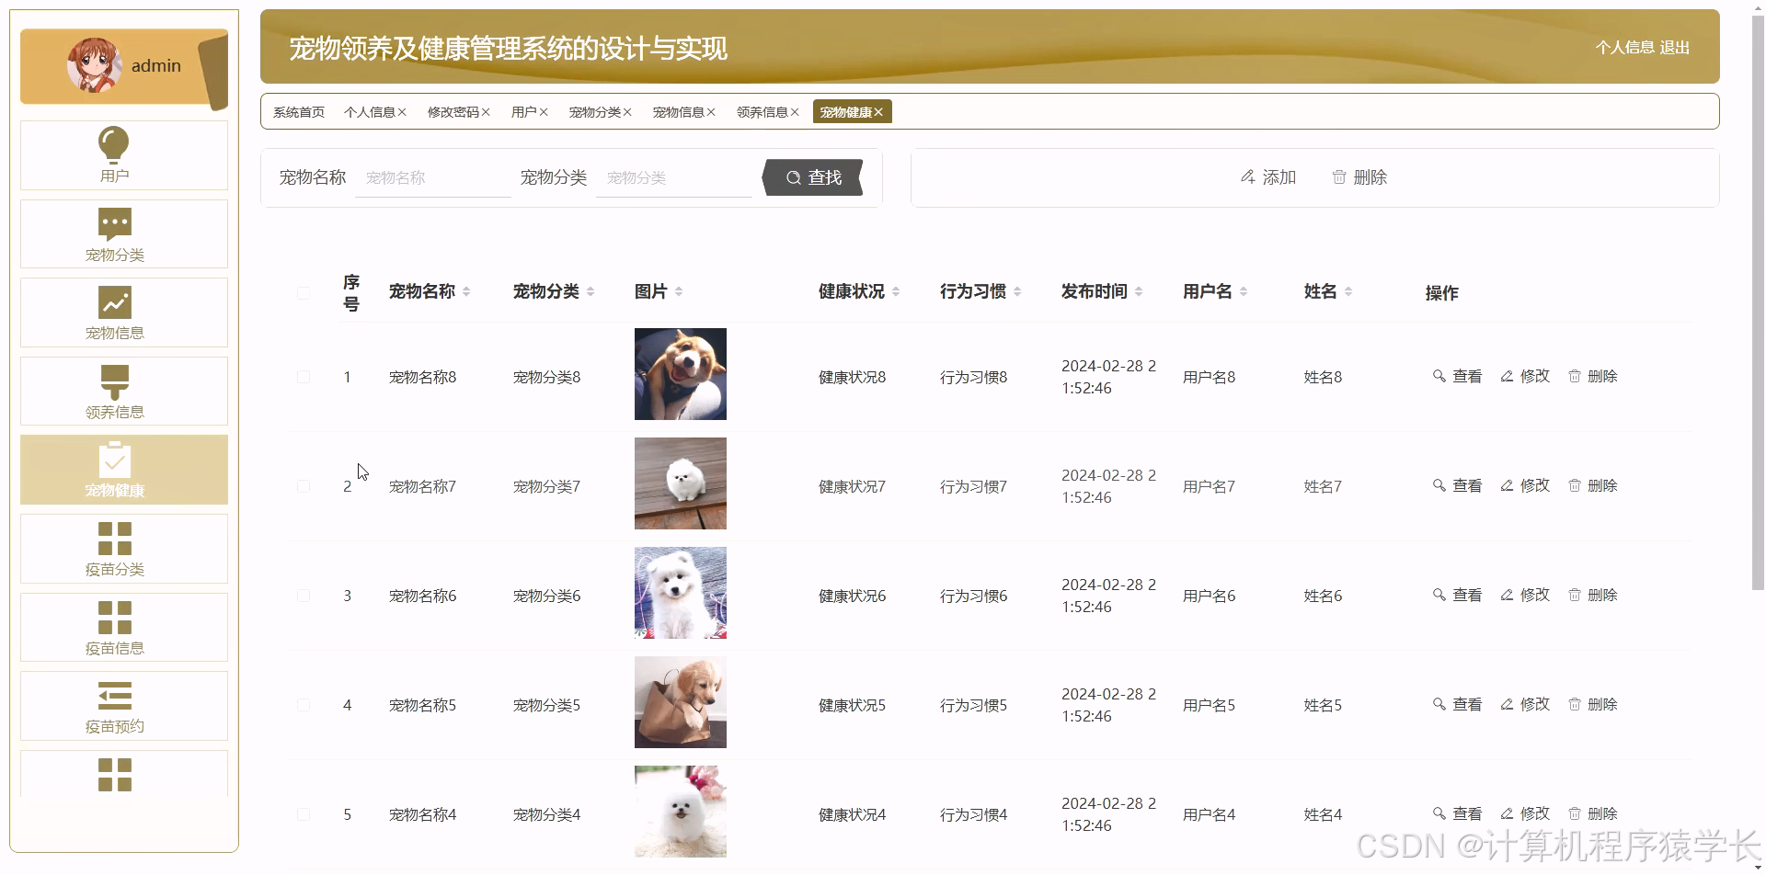
Task: Open the image thumbnail for 宠物名称6
Action: (681, 593)
